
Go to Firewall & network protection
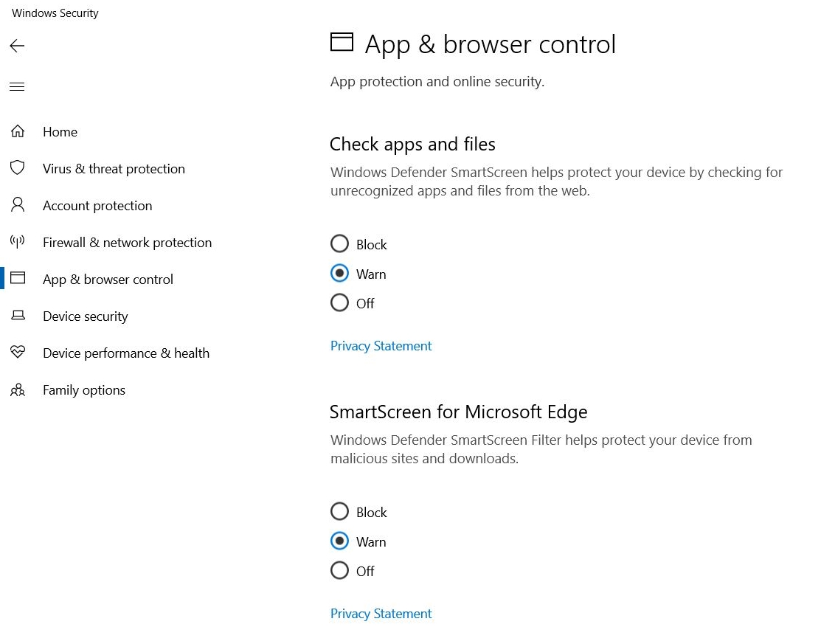pos(127,243)
